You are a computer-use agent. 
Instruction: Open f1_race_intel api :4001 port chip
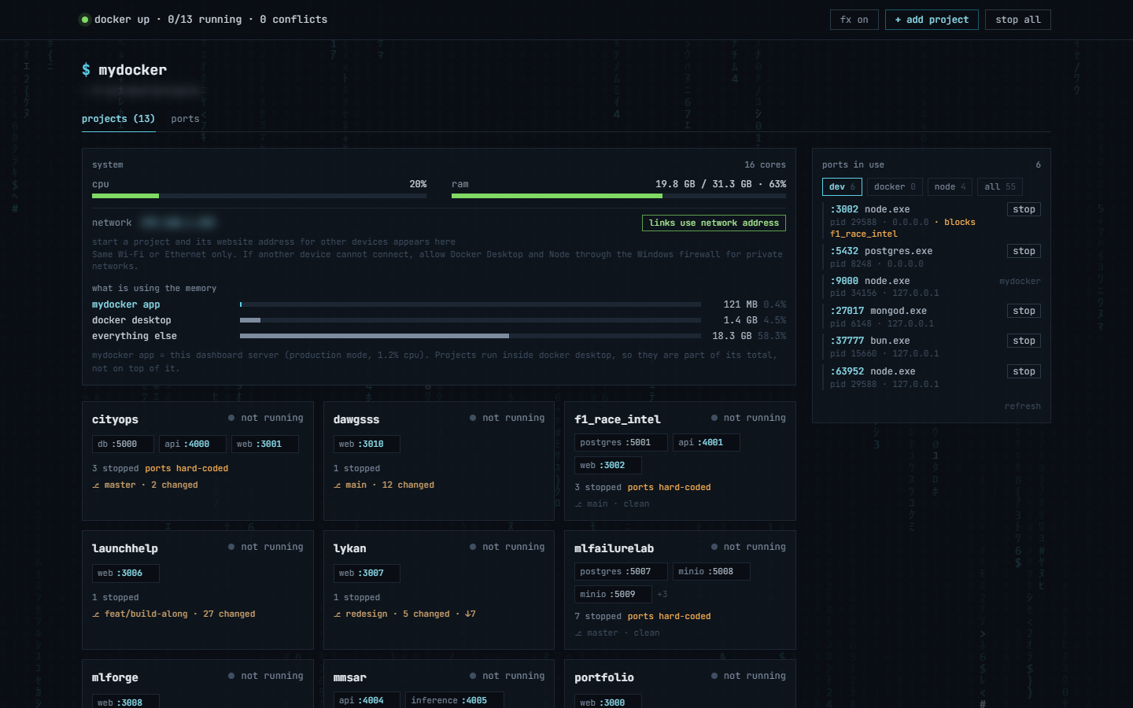707,443
